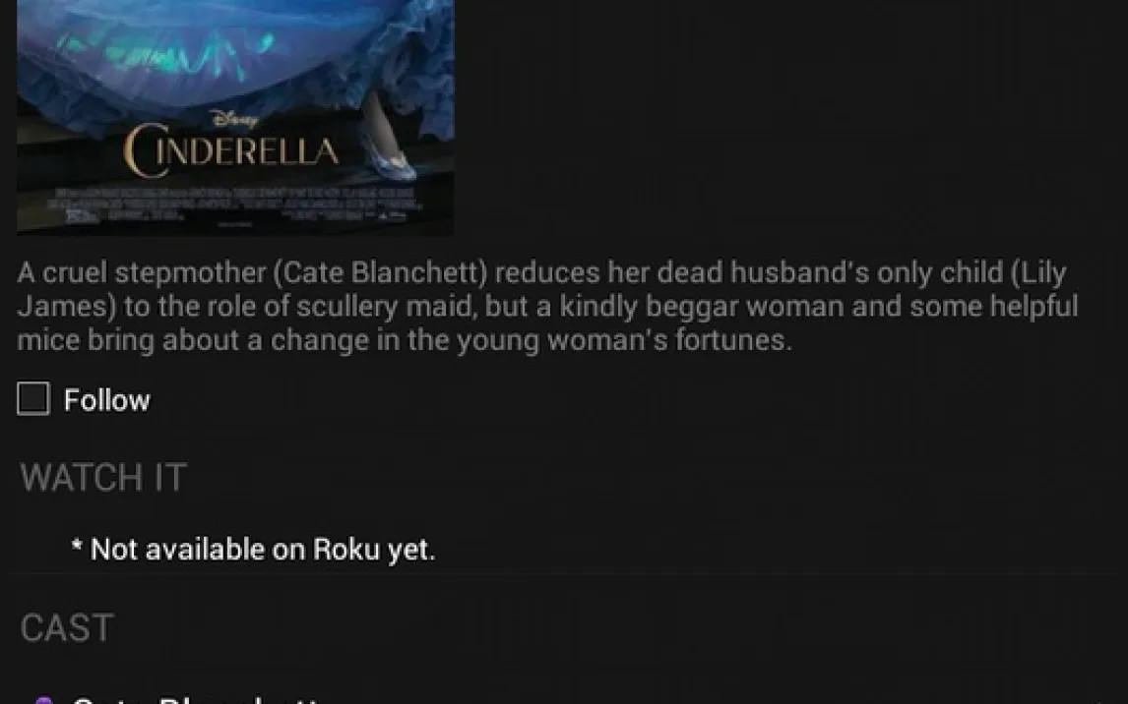Click the large capital C in Cinderella
Screen dimensions: 1128x704
point(139,150)
